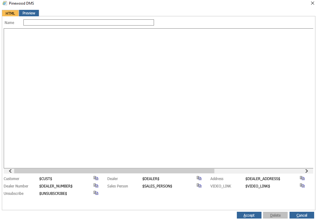Click the greyed-out Delete button
This screenshot has width=316, height=221.
pos(275,215)
